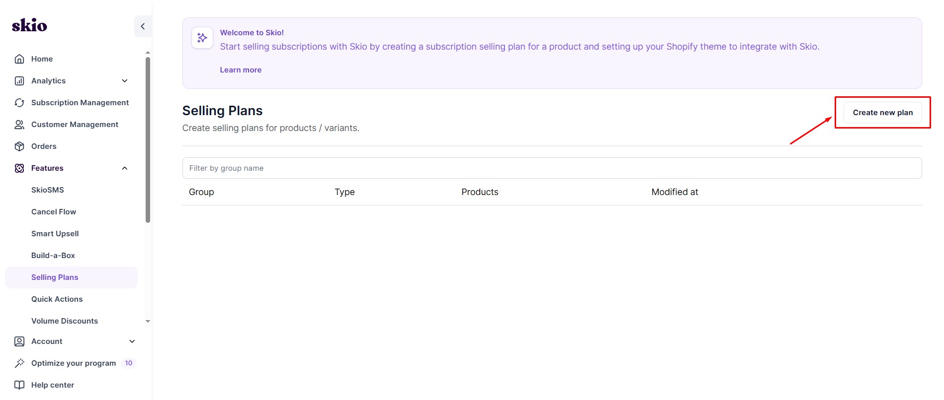Screen dimensions: 944x400
Task: Click the Customer Management people icon
Action: (x=19, y=125)
